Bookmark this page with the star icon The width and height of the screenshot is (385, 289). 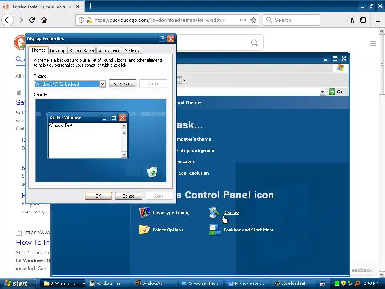tap(253, 20)
